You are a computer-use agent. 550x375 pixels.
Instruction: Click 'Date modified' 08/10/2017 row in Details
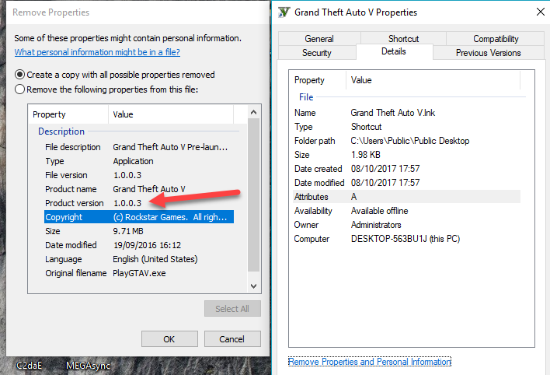pyautogui.click(x=406, y=183)
